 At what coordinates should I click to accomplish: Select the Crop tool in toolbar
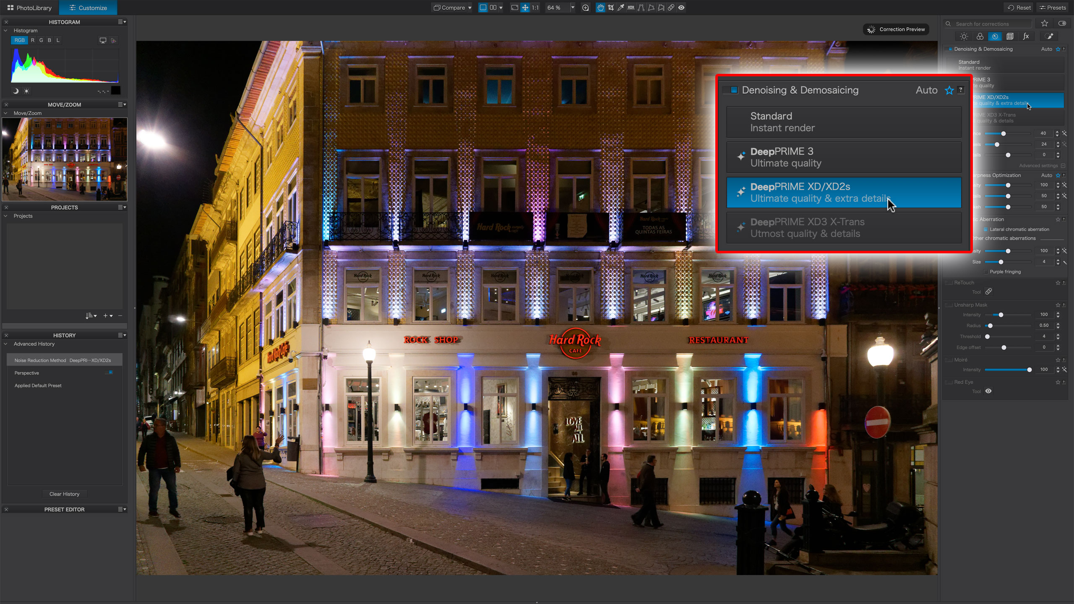611,8
